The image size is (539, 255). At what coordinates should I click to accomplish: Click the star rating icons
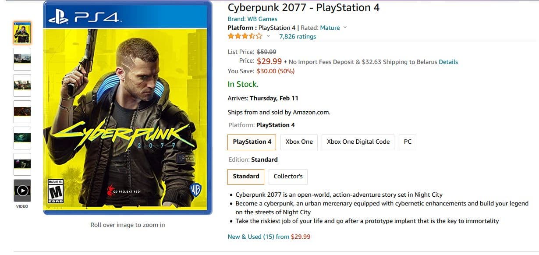pyautogui.click(x=245, y=36)
